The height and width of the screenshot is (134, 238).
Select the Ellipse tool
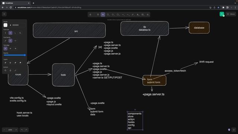(x=118, y=15)
